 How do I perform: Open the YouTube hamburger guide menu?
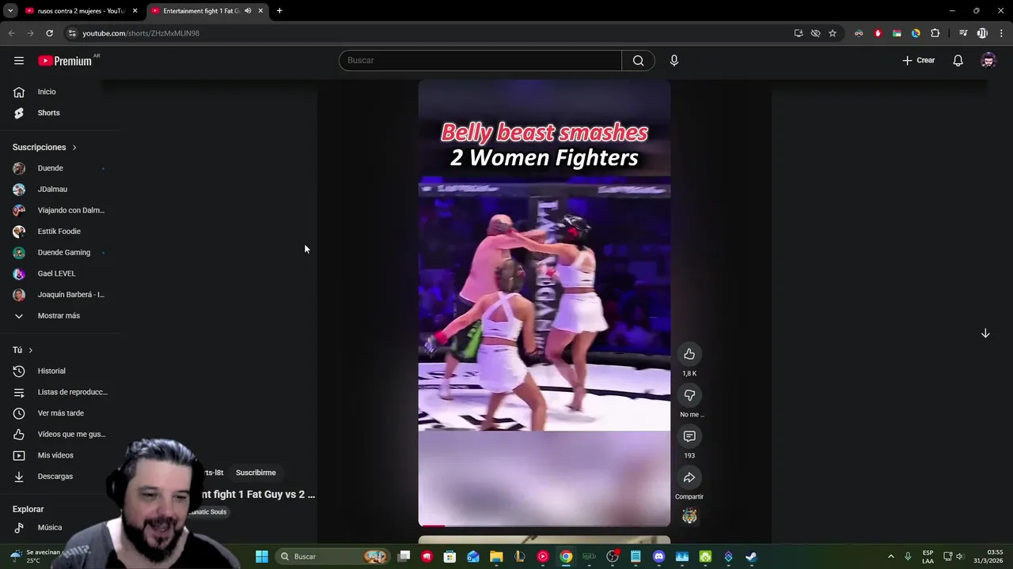19,60
